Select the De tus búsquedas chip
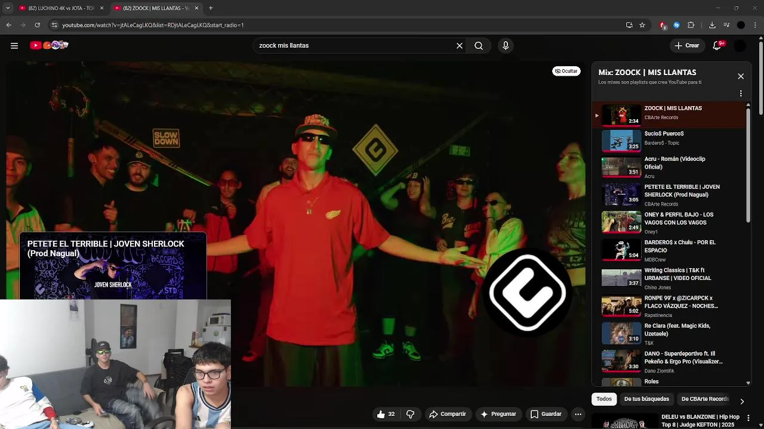This screenshot has width=764, height=429. click(x=646, y=399)
